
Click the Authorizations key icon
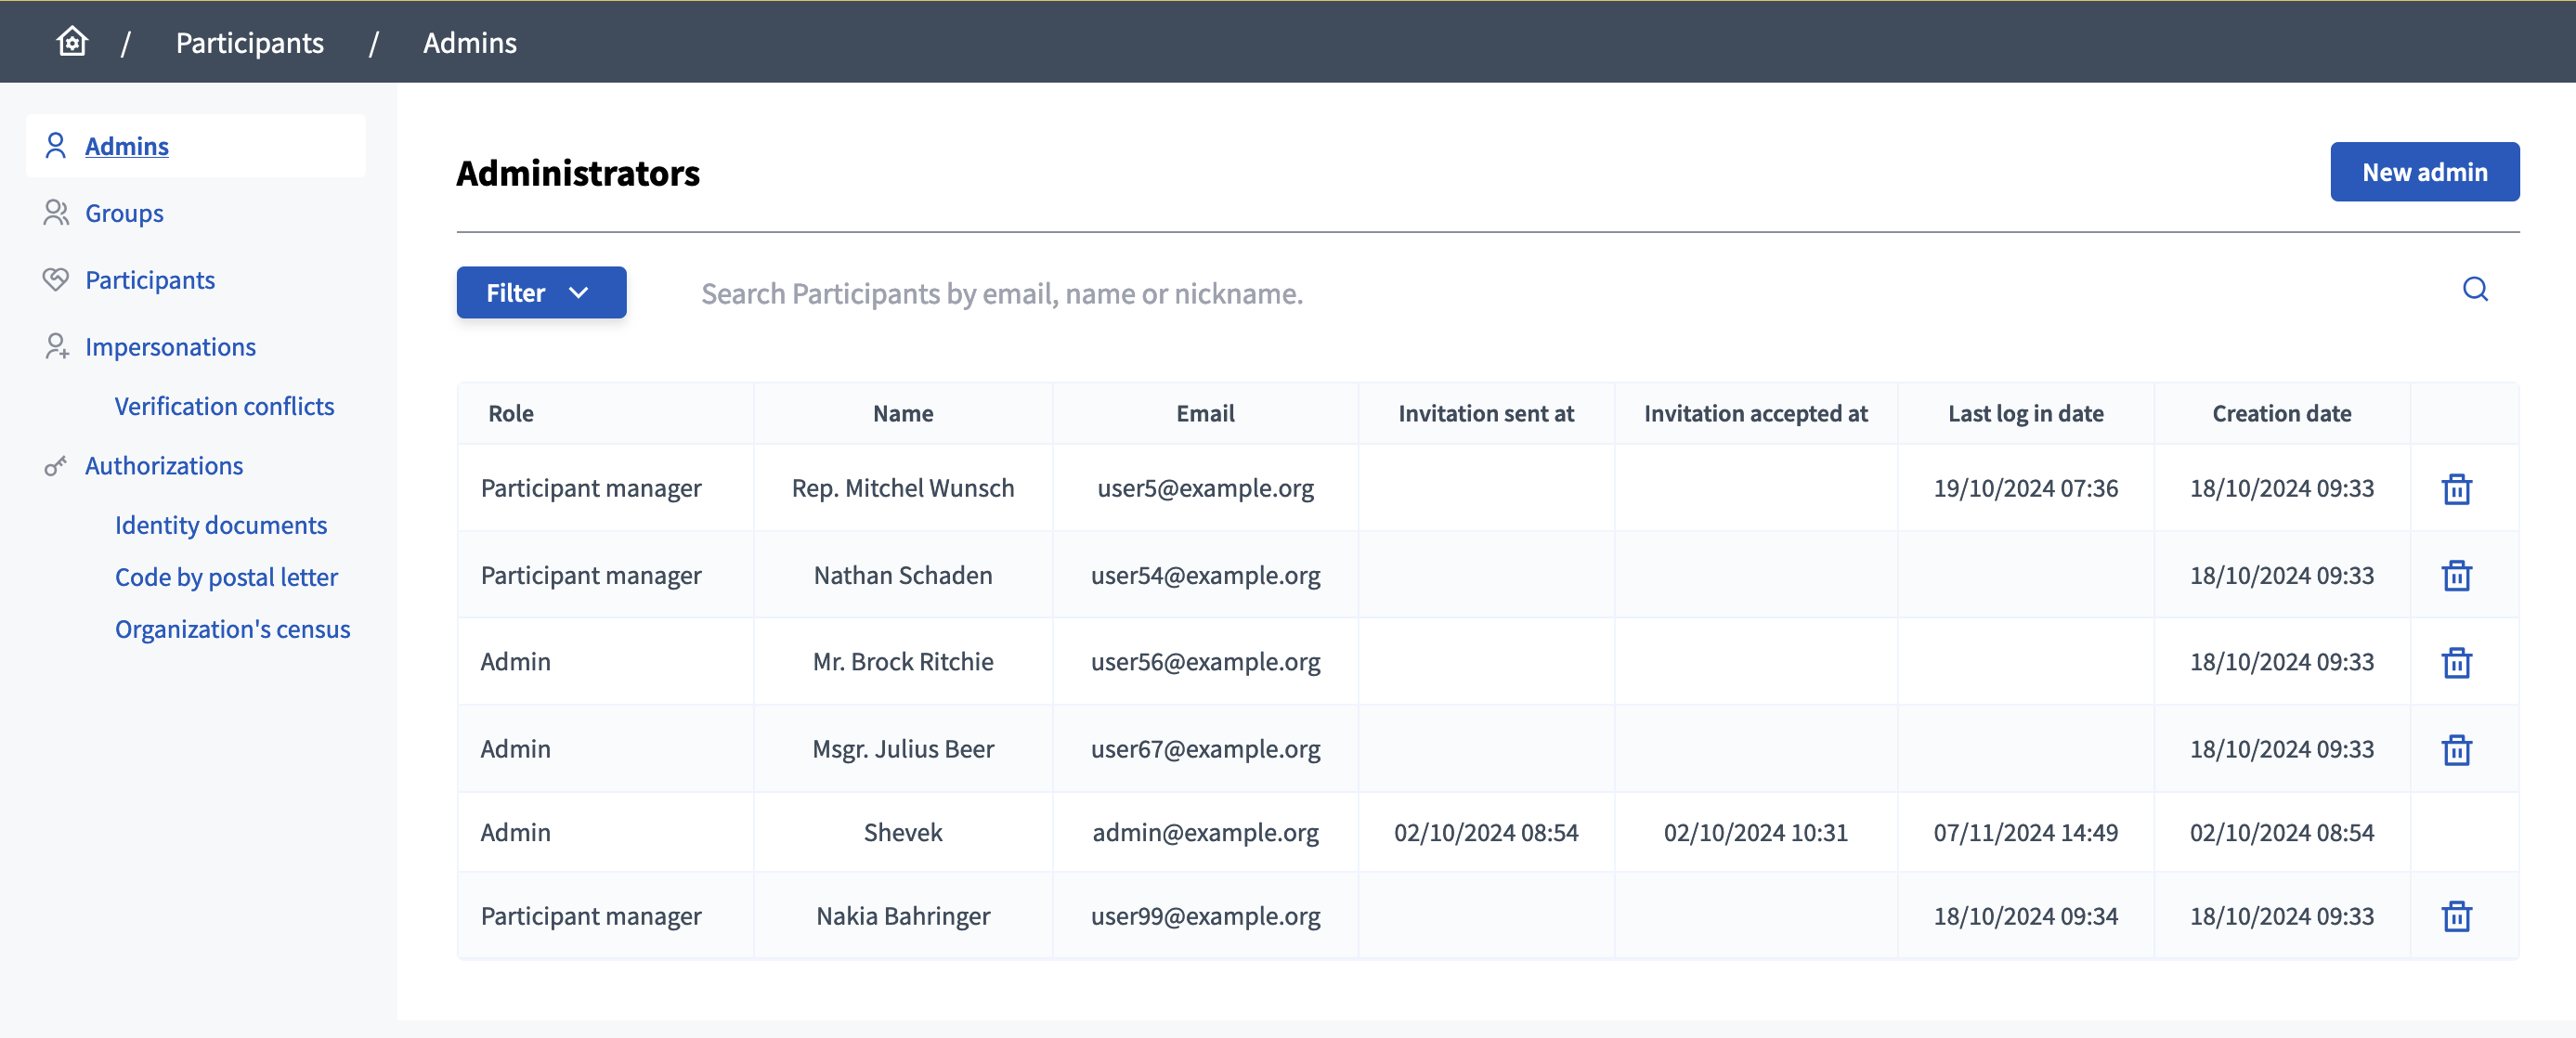click(x=56, y=466)
